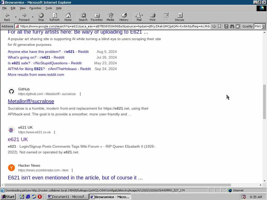
Task: Open the Favorites toolbar pane
Action: click(96, 17)
